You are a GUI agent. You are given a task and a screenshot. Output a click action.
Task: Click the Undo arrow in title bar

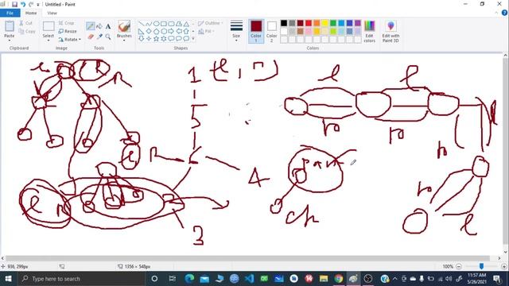23,4
